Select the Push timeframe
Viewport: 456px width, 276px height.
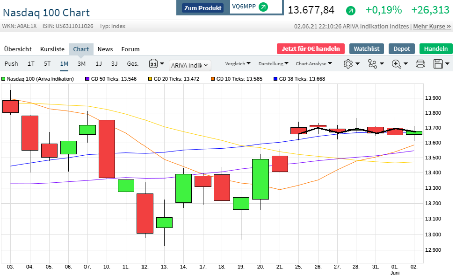click(x=11, y=63)
